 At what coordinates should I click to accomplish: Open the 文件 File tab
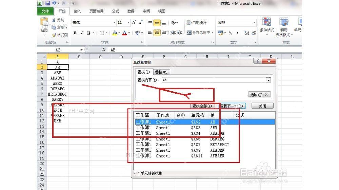click(45, 11)
